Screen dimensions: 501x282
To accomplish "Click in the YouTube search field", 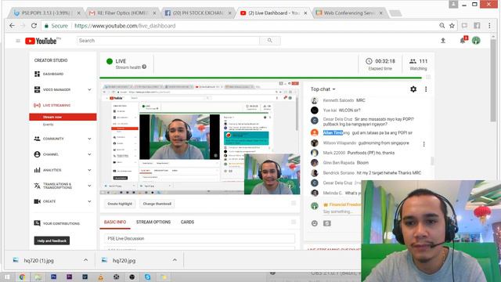I will point(168,41).
